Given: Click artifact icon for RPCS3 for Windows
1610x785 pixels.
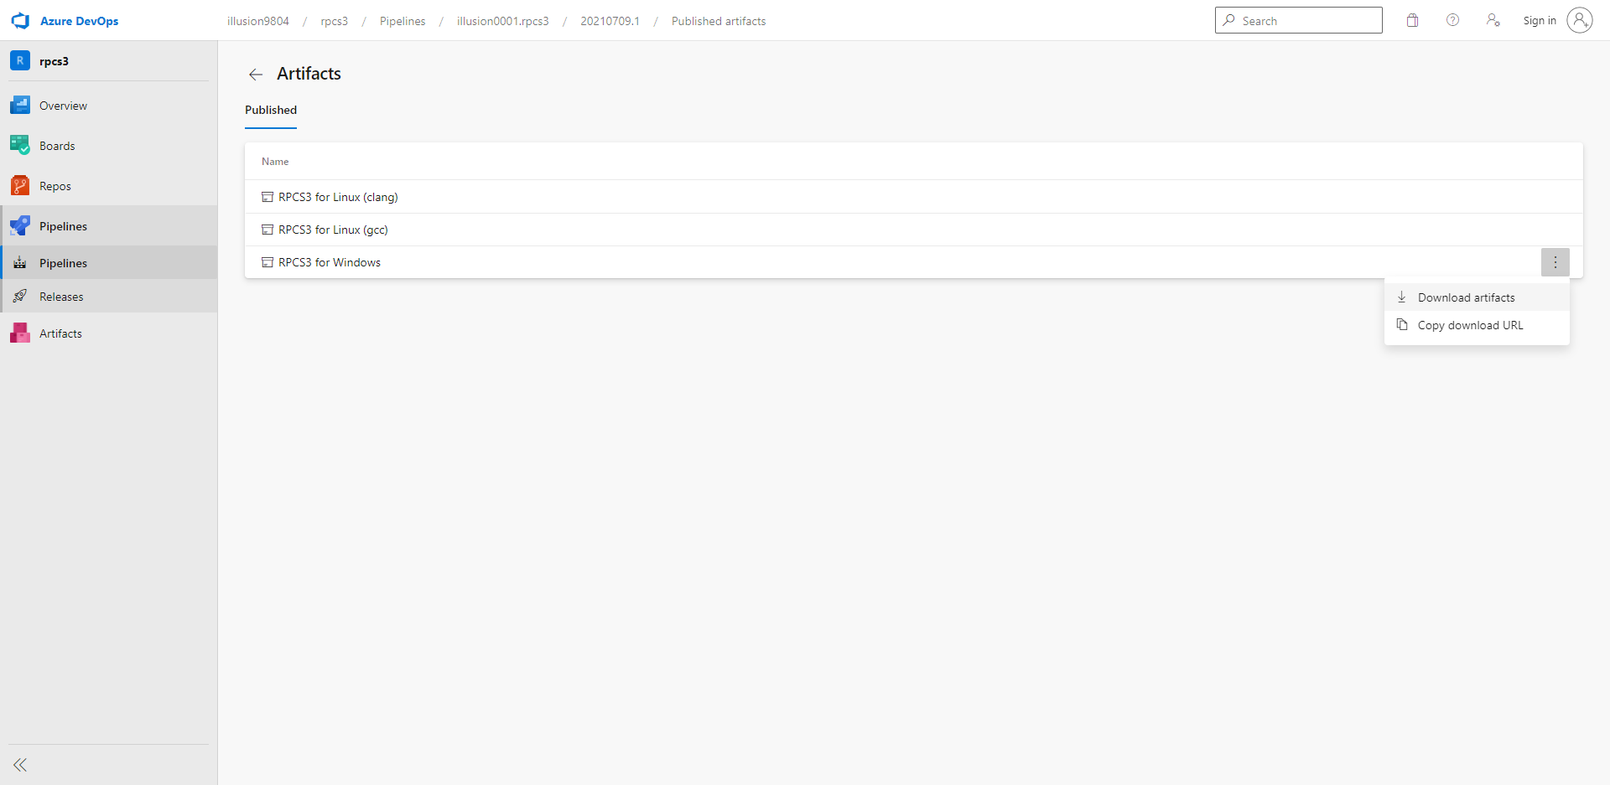Looking at the screenshot, I should 267,262.
